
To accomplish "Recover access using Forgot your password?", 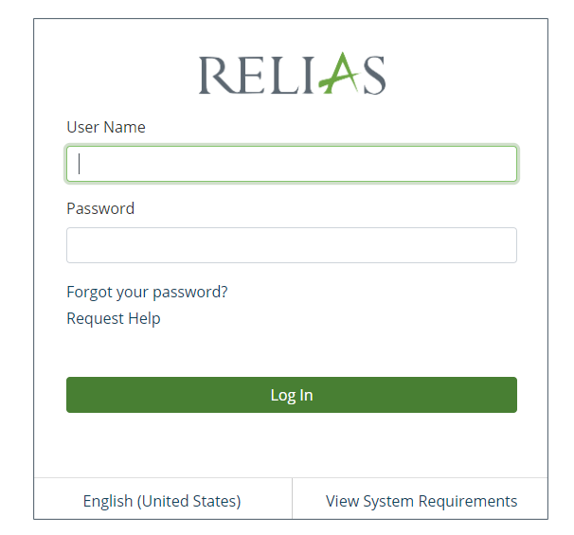I will (147, 292).
